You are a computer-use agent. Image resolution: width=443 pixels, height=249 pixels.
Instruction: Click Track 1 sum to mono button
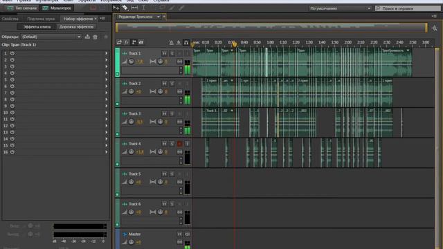[x=179, y=62]
